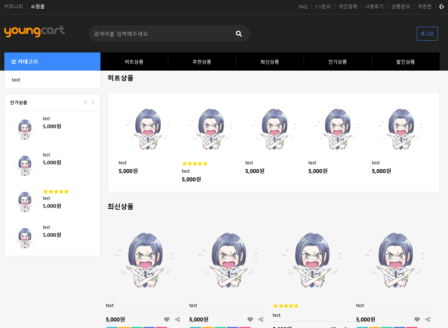The image size is (448, 328).
Task: Click the share icon on the fourth 최신상품 product
Action: click(428, 319)
